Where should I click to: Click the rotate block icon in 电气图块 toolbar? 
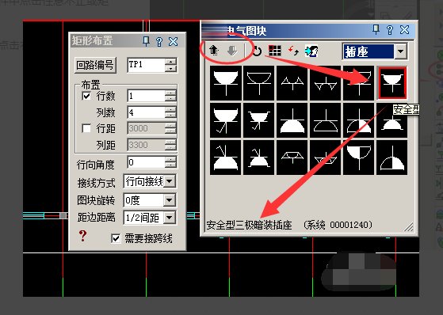(x=257, y=51)
